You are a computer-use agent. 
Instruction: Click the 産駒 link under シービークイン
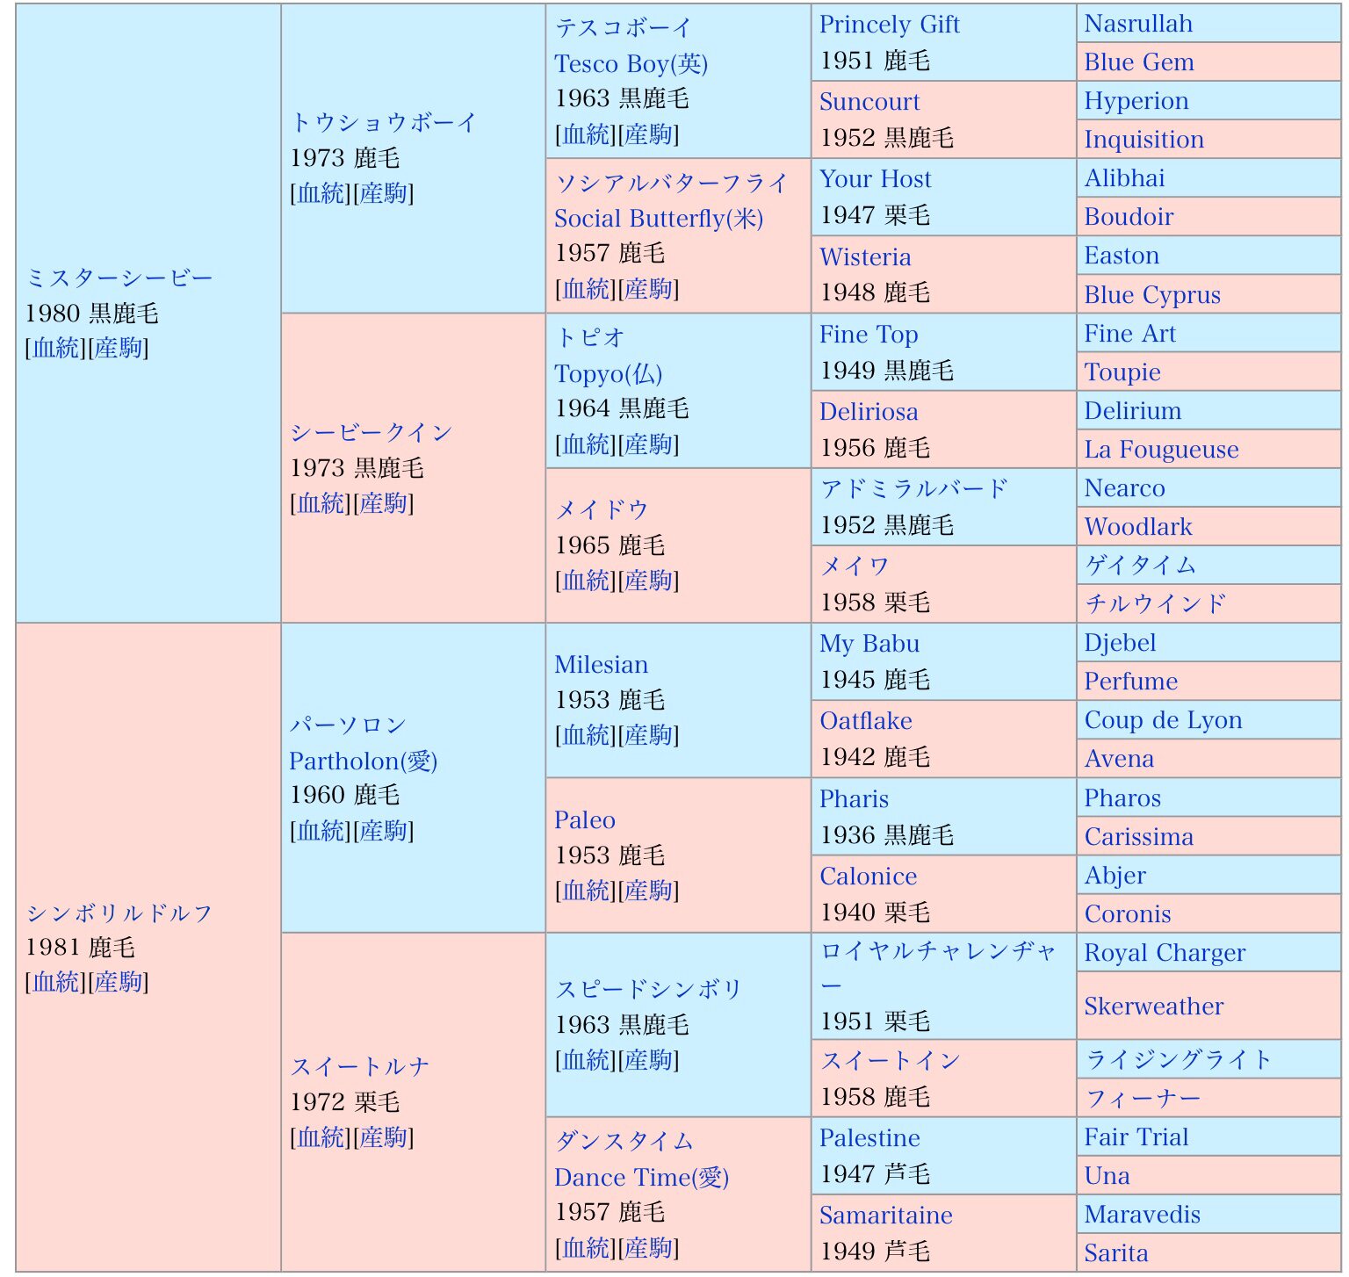click(x=384, y=503)
